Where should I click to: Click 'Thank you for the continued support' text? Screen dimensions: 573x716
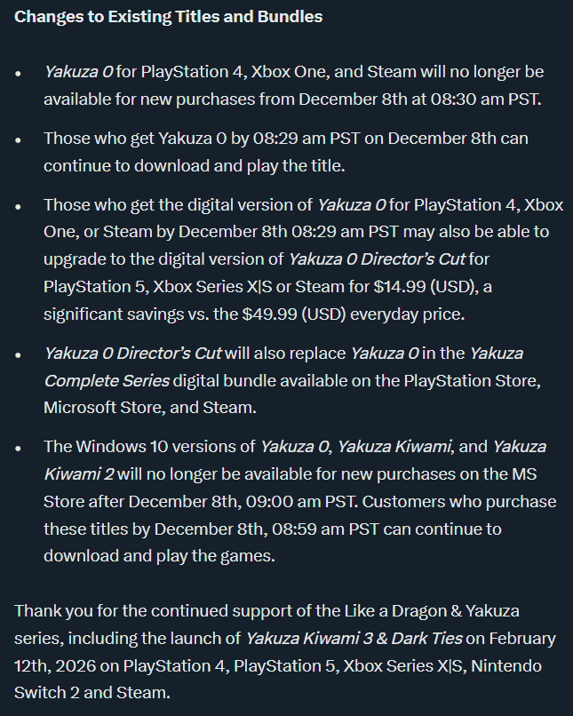pos(143,611)
